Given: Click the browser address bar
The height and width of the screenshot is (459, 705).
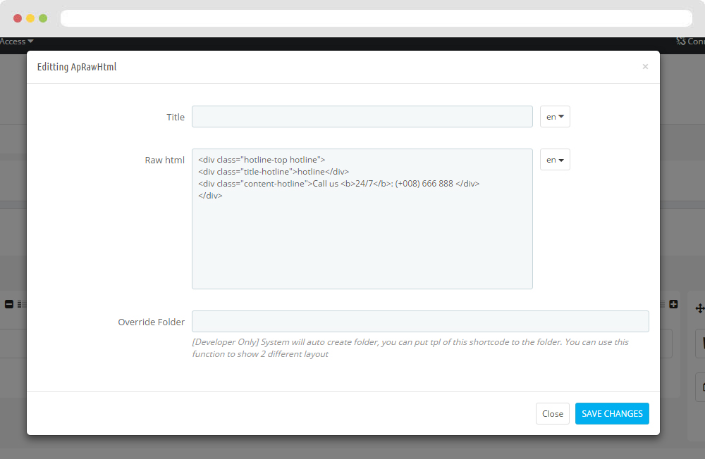Looking at the screenshot, I should click(376, 18).
